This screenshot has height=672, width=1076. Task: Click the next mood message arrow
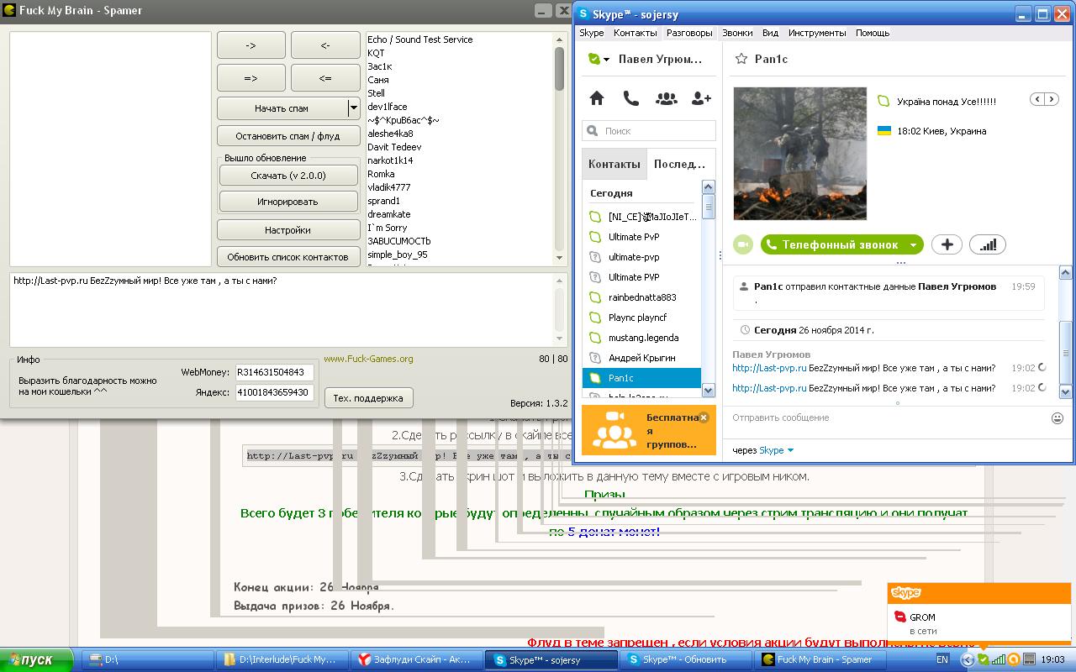(x=1052, y=99)
